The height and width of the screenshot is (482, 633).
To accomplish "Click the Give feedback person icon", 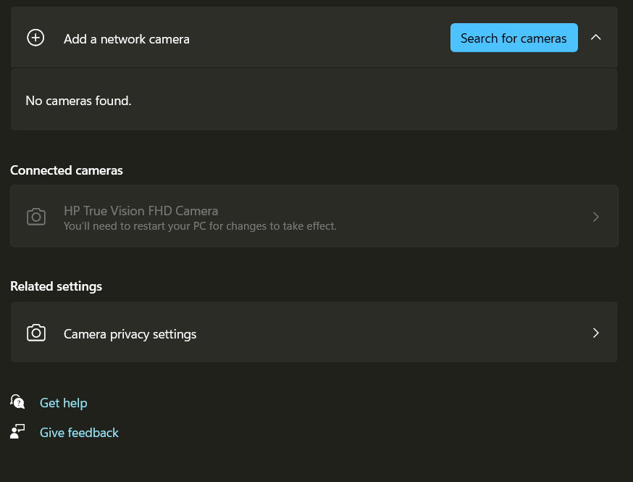I will 17,431.
